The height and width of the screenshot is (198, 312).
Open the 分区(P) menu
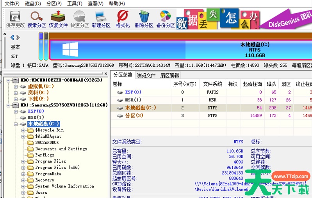54,4
